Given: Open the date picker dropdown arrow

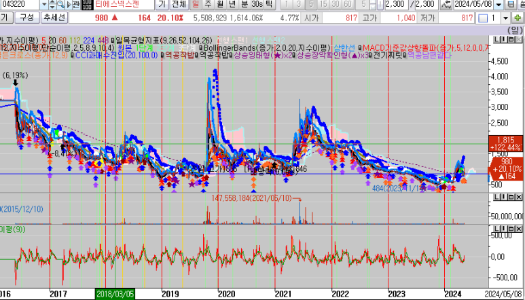Looking at the screenshot, I should click(x=499, y=4).
